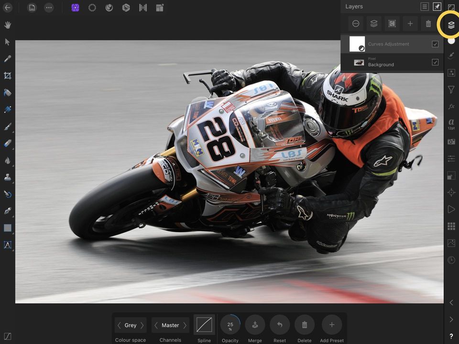Select the Background layer name
Image resolution: width=459 pixels, height=344 pixels.
[381, 64]
